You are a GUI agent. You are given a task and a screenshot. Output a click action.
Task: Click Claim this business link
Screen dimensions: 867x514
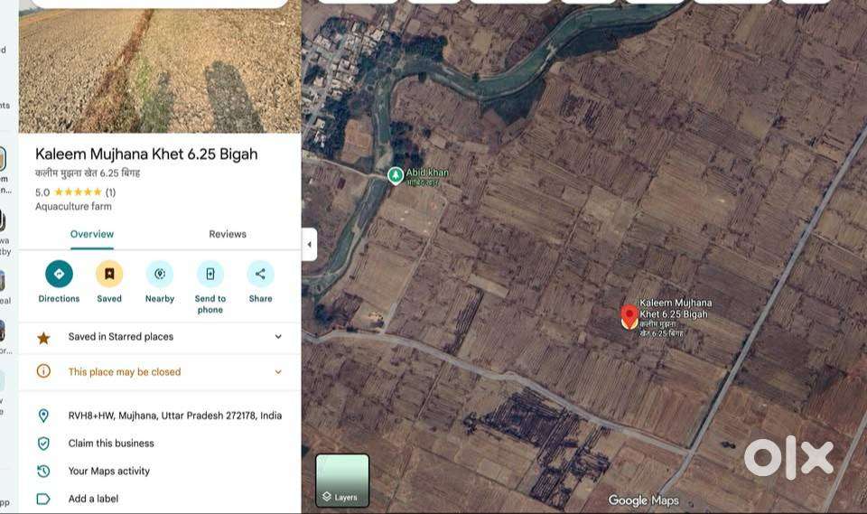pos(111,444)
